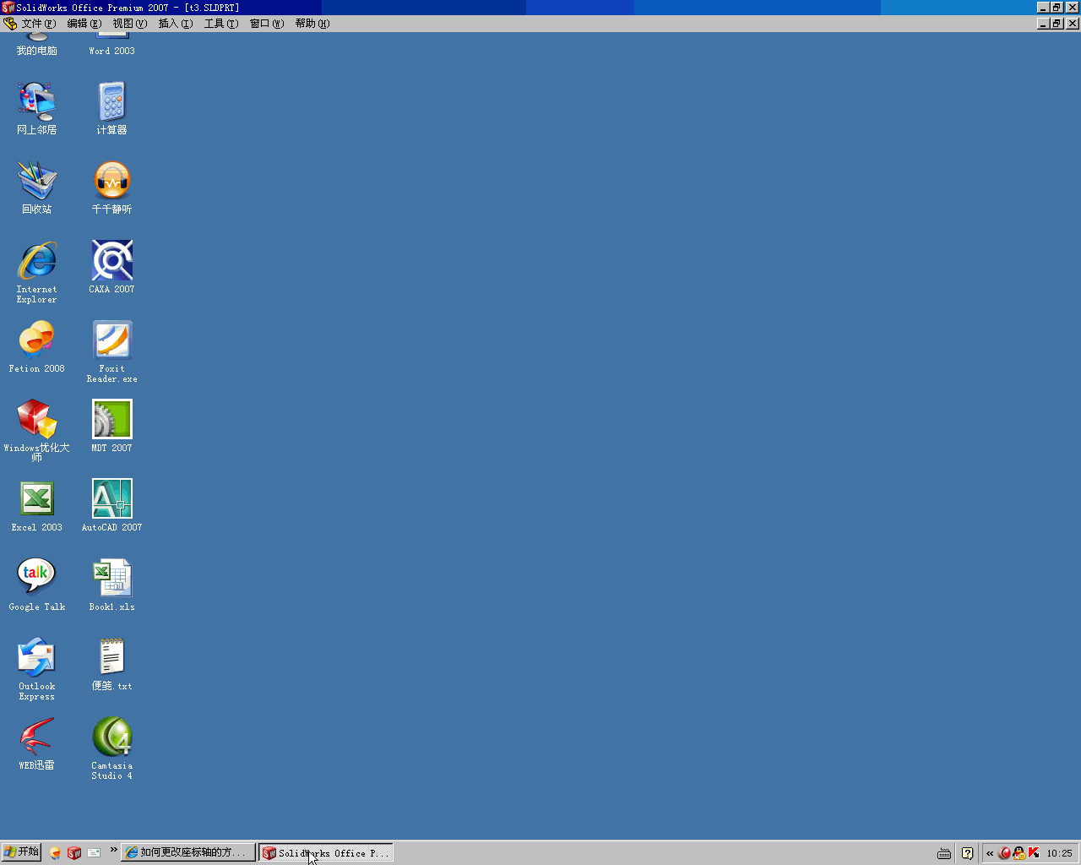1081x865 pixels.
Task: Select the Google Talk desktop icon
Action: pyautogui.click(x=37, y=585)
